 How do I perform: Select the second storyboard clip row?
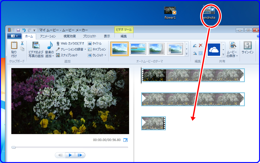pyautogui.click(x=193, y=99)
